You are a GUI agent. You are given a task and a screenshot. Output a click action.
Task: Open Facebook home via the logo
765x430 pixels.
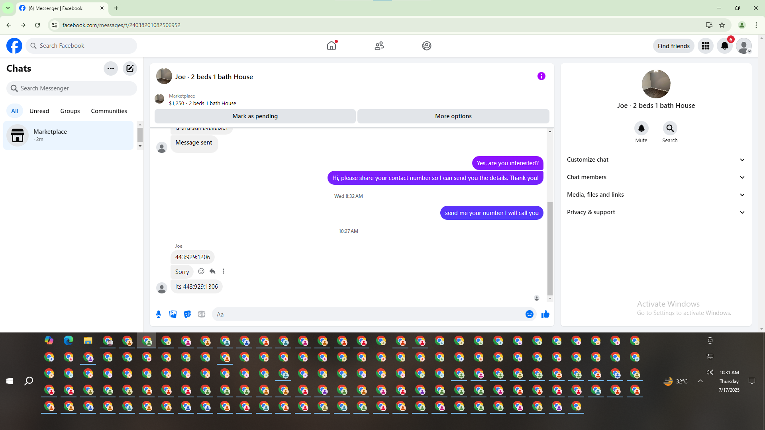tap(14, 46)
